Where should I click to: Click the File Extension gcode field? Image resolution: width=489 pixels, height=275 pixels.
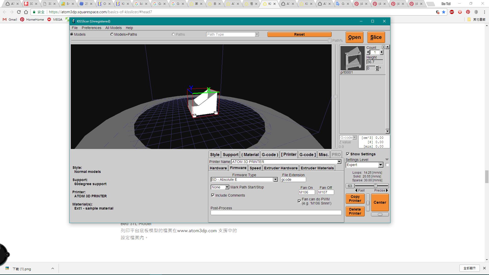point(293,180)
